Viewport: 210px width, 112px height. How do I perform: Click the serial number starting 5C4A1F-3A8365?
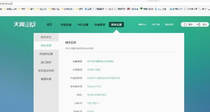tap(104, 78)
